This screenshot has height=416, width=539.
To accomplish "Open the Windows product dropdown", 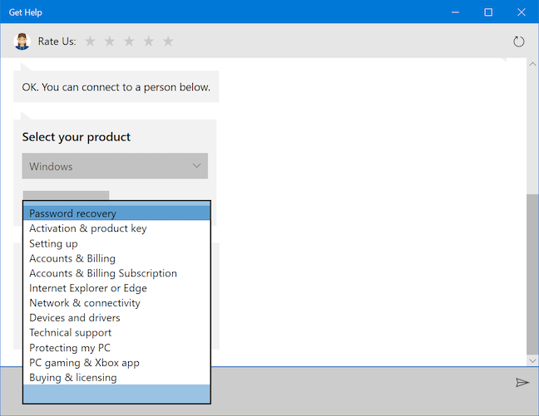I will (115, 166).
